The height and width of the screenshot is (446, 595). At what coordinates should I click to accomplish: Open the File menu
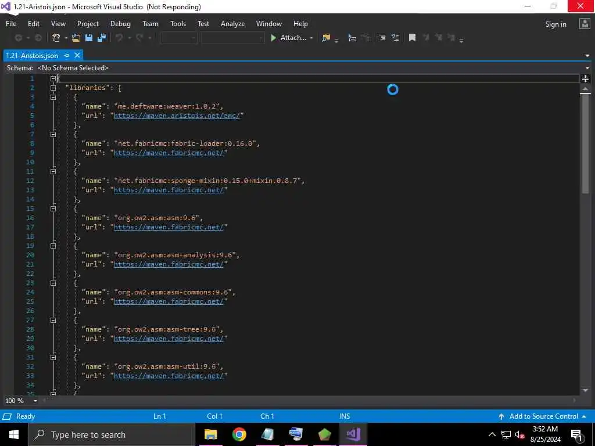(x=11, y=23)
